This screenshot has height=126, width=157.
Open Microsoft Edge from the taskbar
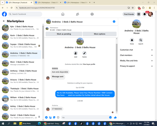pos(39,123)
